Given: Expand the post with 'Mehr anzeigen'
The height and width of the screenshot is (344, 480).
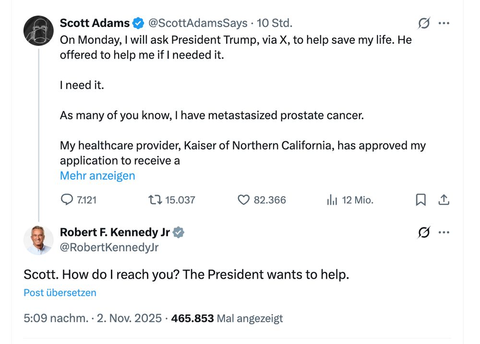Looking at the screenshot, I should coord(97,176).
